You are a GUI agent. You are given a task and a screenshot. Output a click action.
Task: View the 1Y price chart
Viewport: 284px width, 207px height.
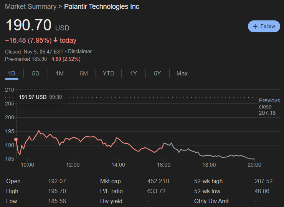click(x=133, y=73)
